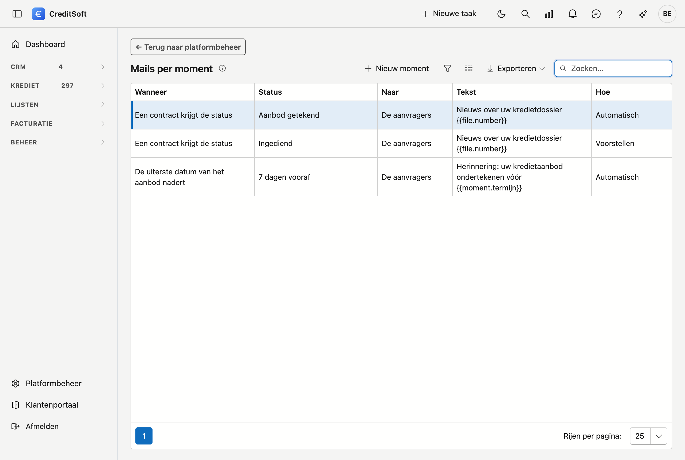Collapse the sidebar with the panel icon
The image size is (685, 460).
click(17, 14)
